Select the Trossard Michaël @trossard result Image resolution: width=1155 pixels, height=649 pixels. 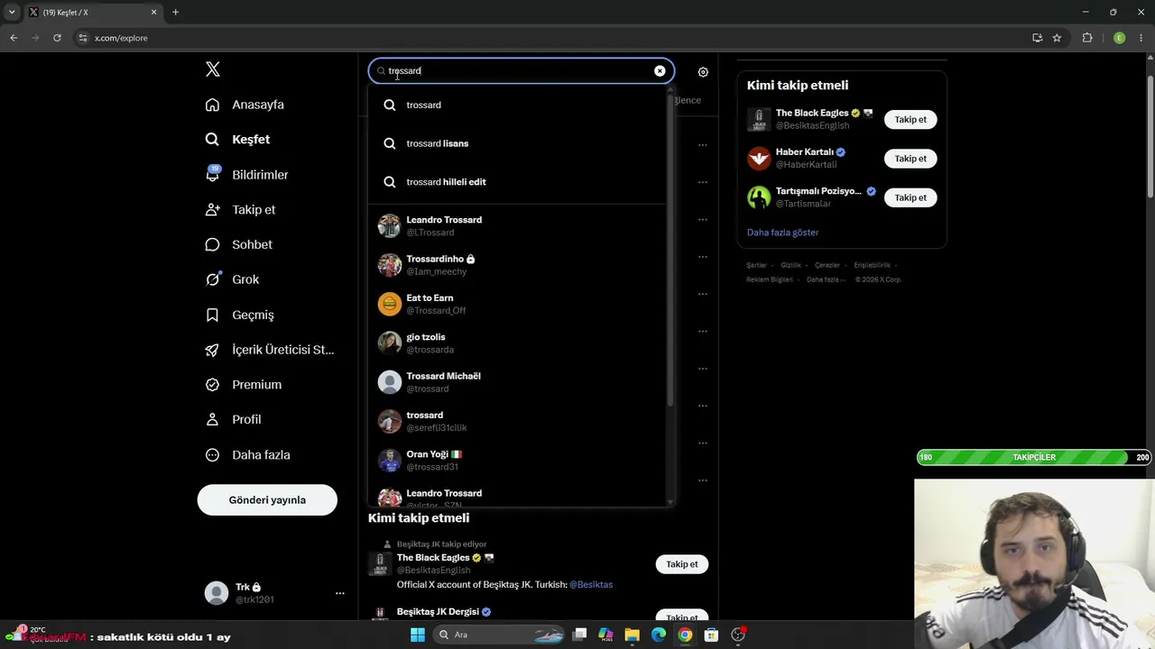[517, 382]
